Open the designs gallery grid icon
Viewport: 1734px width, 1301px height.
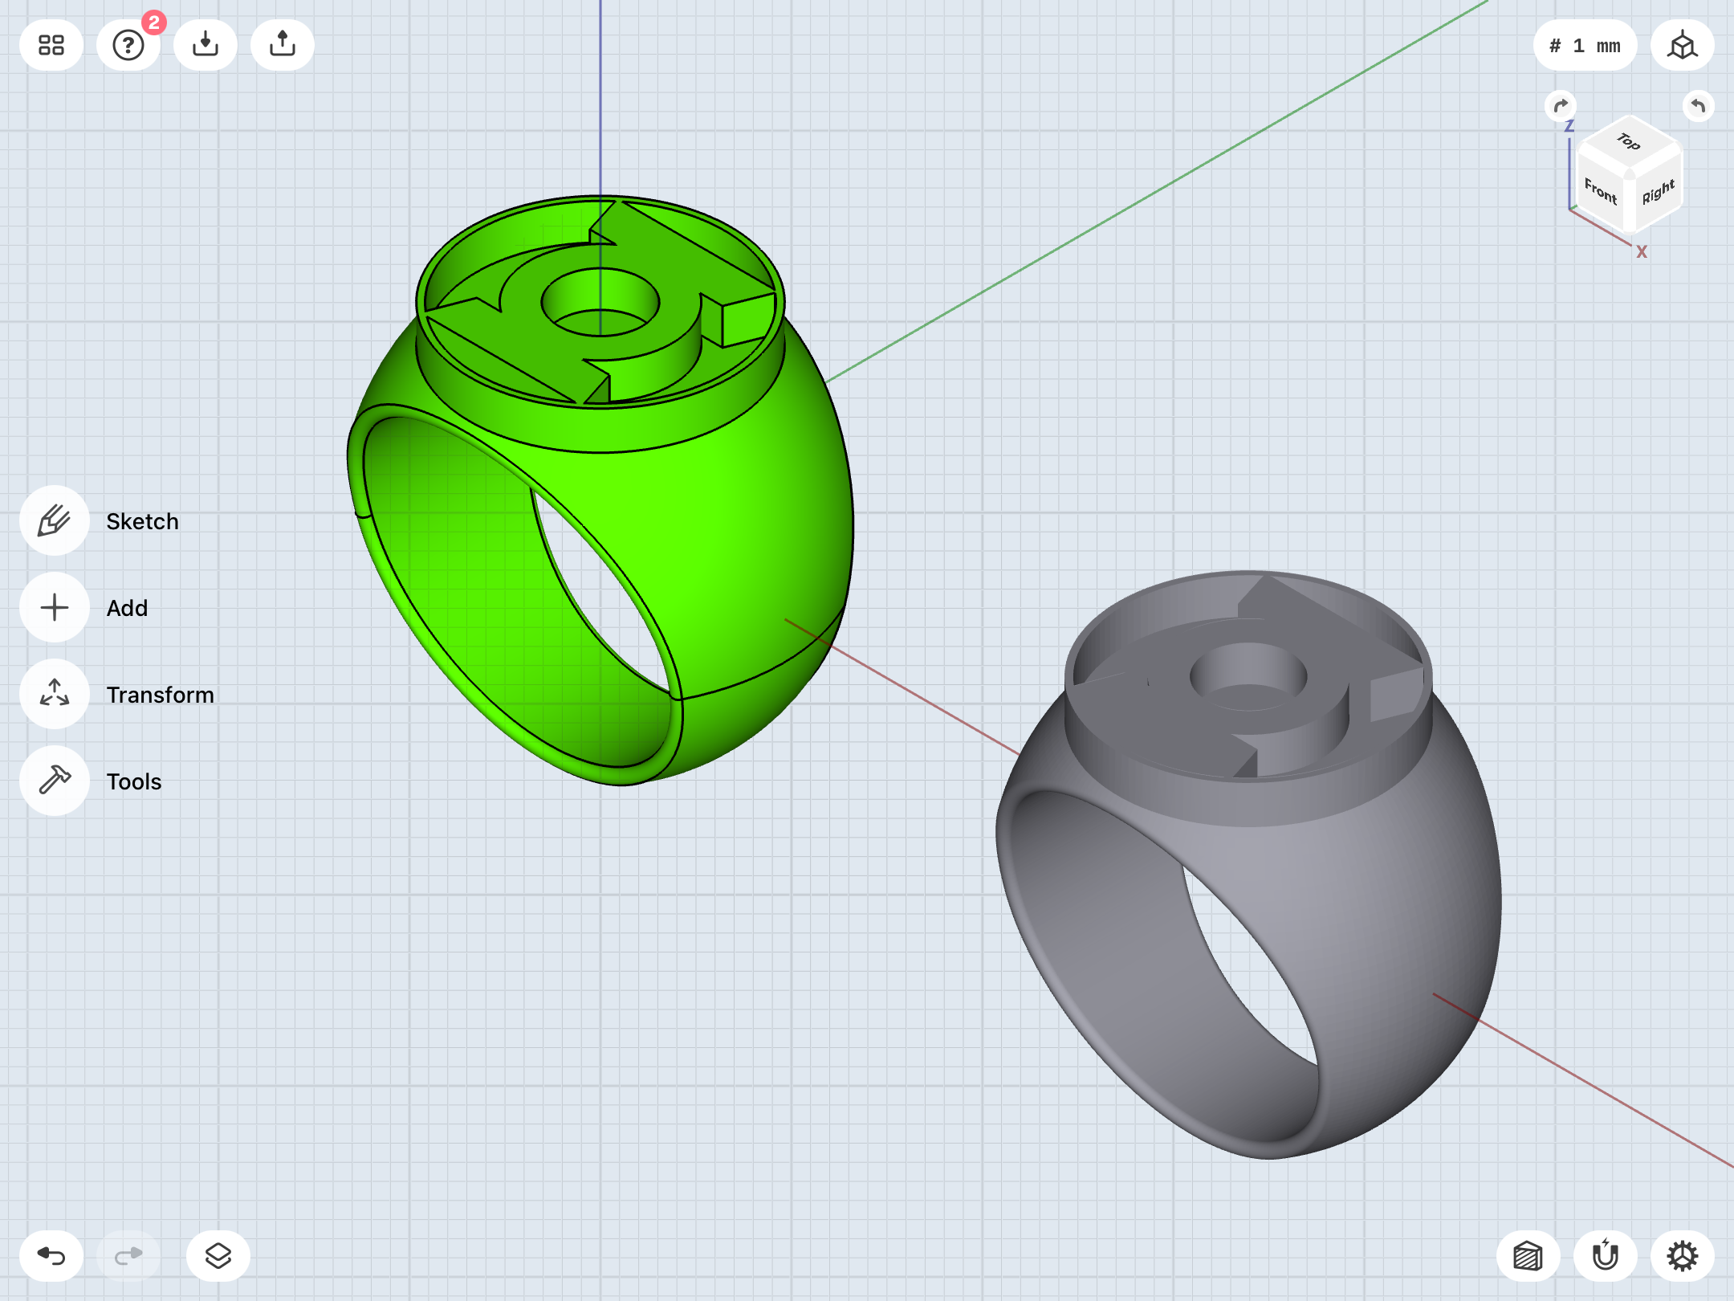tap(51, 45)
